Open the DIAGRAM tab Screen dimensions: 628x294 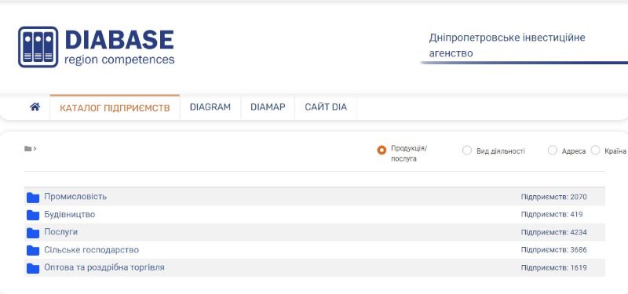[x=210, y=107]
